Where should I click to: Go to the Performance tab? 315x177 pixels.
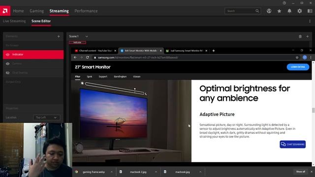click(86, 11)
